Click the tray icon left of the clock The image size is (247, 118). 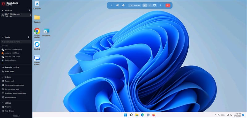pos(231,115)
